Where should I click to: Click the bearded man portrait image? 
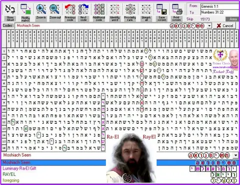[x=131, y=158]
